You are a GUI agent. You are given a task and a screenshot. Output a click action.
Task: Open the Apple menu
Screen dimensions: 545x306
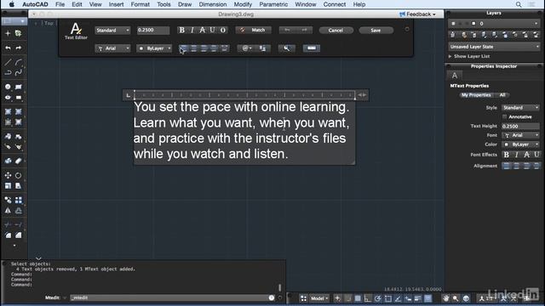coord(11,4)
